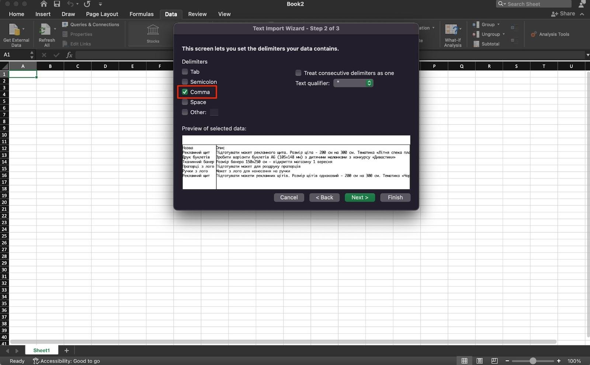Expand the Group dropdown arrow
This screenshot has width=590, height=365.
click(498, 25)
